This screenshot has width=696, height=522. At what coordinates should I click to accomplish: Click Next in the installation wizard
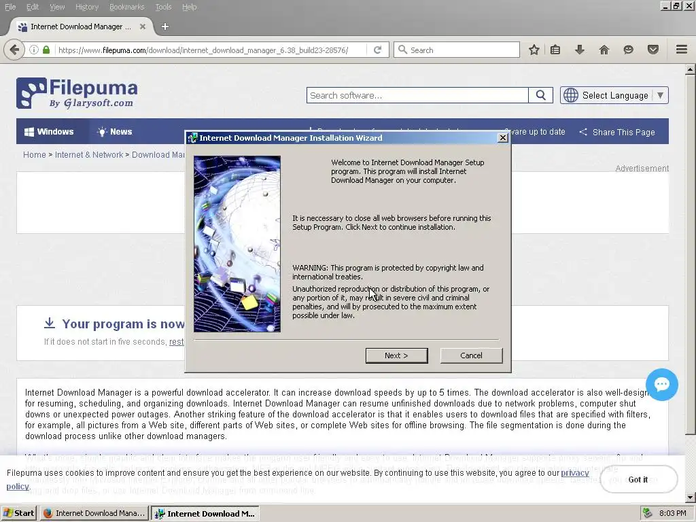pos(397,355)
